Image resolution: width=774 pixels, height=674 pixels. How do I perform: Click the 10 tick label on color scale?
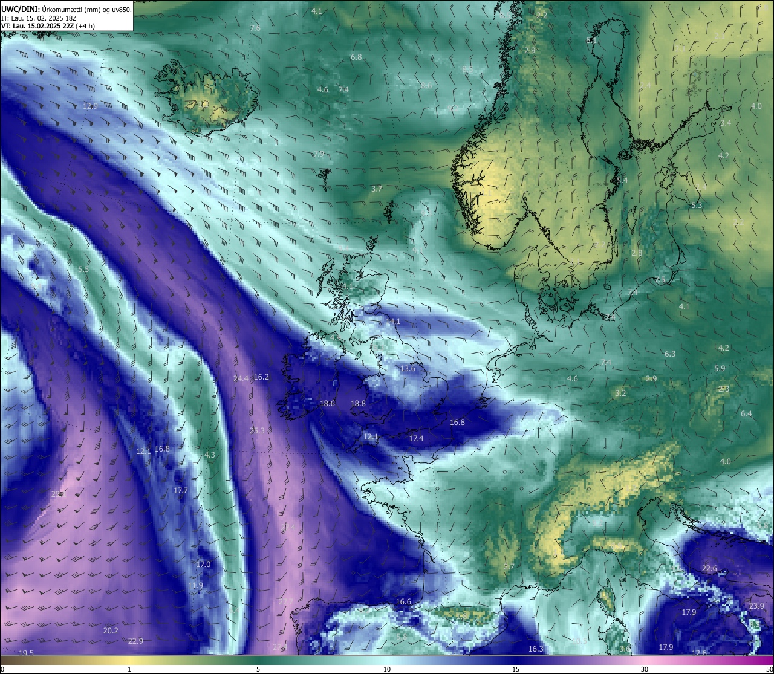387,669
